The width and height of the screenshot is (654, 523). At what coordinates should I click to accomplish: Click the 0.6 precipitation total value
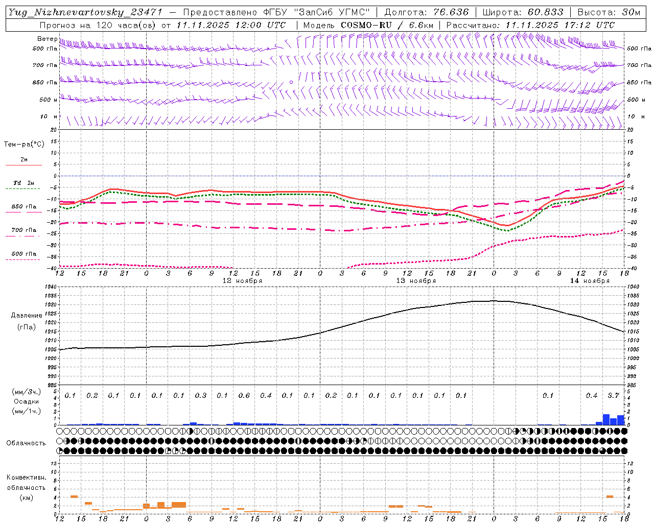[x=244, y=395]
